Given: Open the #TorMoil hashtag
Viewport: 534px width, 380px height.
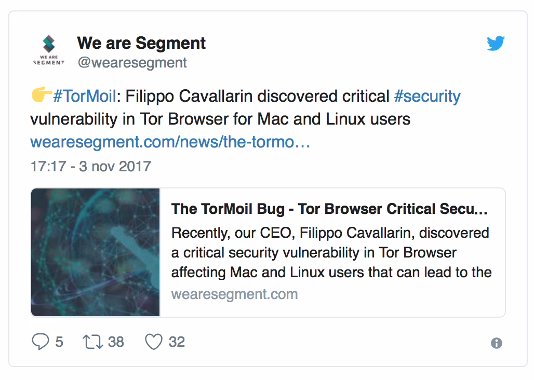Looking at the screenshot, I should click(85, 96).
